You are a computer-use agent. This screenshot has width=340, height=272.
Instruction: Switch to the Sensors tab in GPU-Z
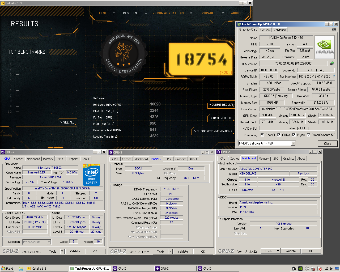(x=265, y=30)
